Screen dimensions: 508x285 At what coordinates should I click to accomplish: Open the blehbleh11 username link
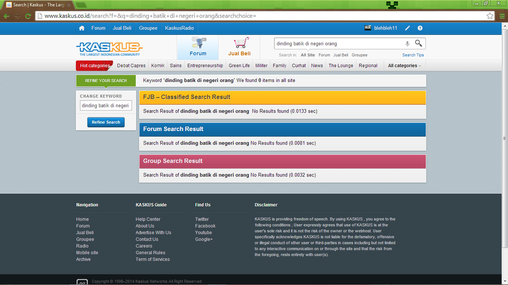click(386, 28)
